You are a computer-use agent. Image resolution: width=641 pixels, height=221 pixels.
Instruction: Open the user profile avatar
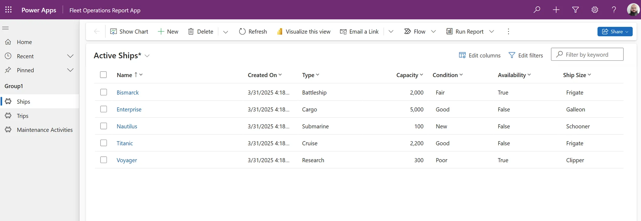(633, 10)
